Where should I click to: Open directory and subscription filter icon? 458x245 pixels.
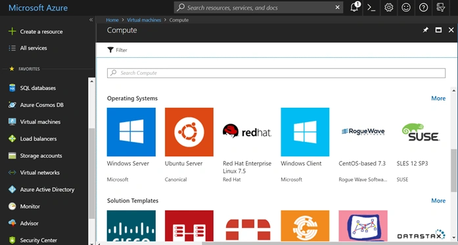click(441, 8)
